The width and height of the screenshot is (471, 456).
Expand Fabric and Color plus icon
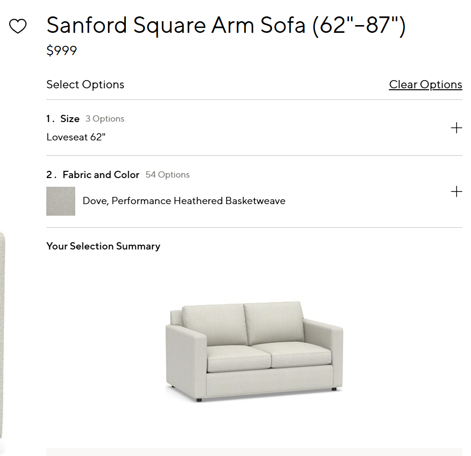click(456, 192)
